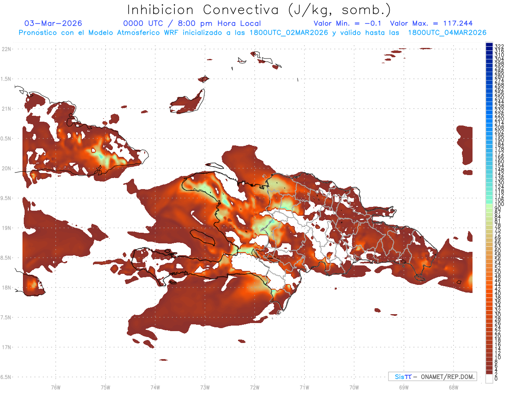
Task: Click the 'ONAMET/REP.DOM.' credit text
Action: tap(447, 376)
